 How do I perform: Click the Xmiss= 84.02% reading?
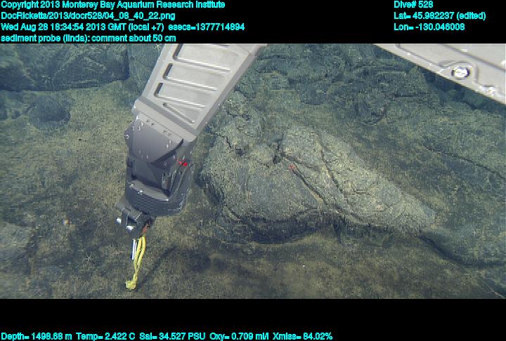[302, 337]
